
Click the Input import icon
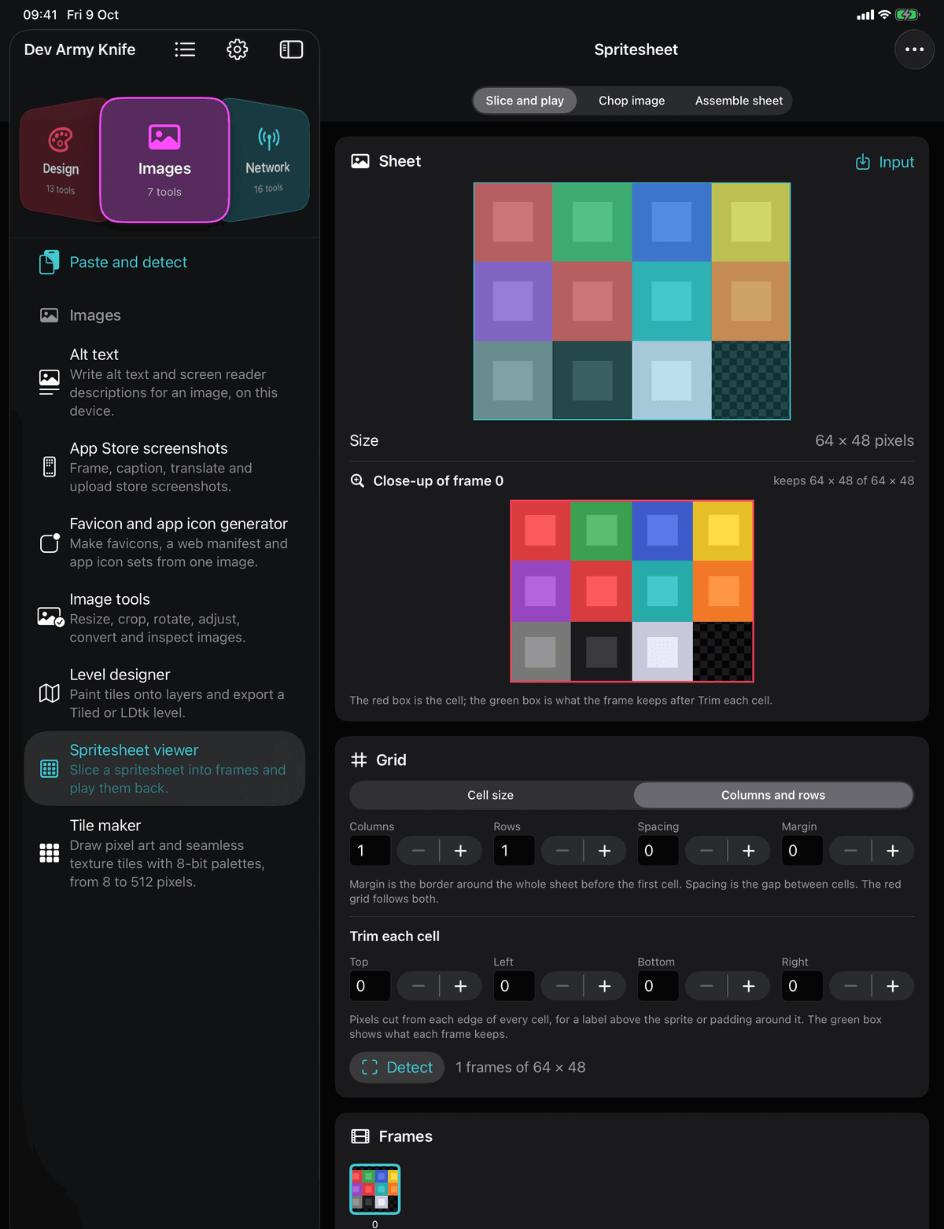tap(863, 162)
